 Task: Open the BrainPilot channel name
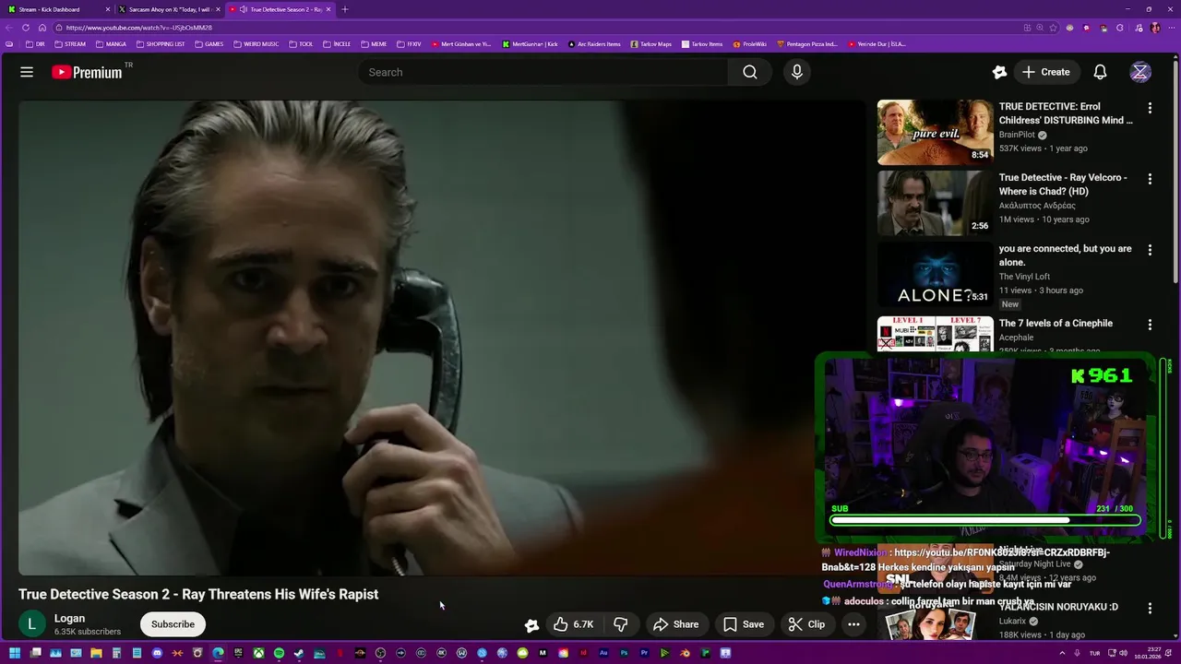tap(1017, 135)
